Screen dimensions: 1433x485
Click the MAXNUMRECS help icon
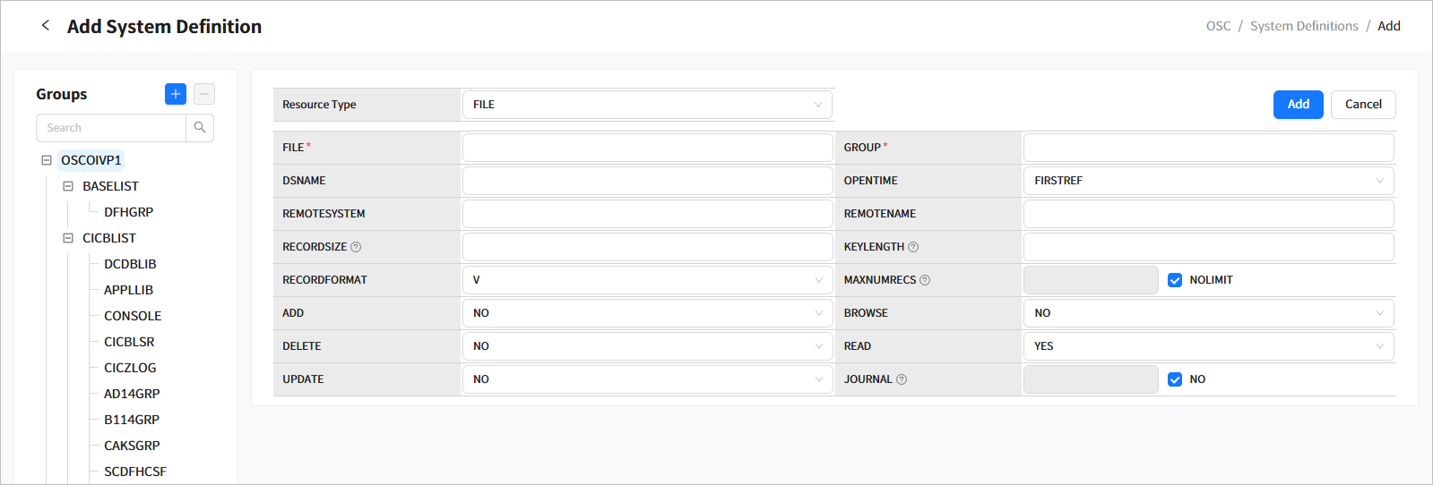925,280
